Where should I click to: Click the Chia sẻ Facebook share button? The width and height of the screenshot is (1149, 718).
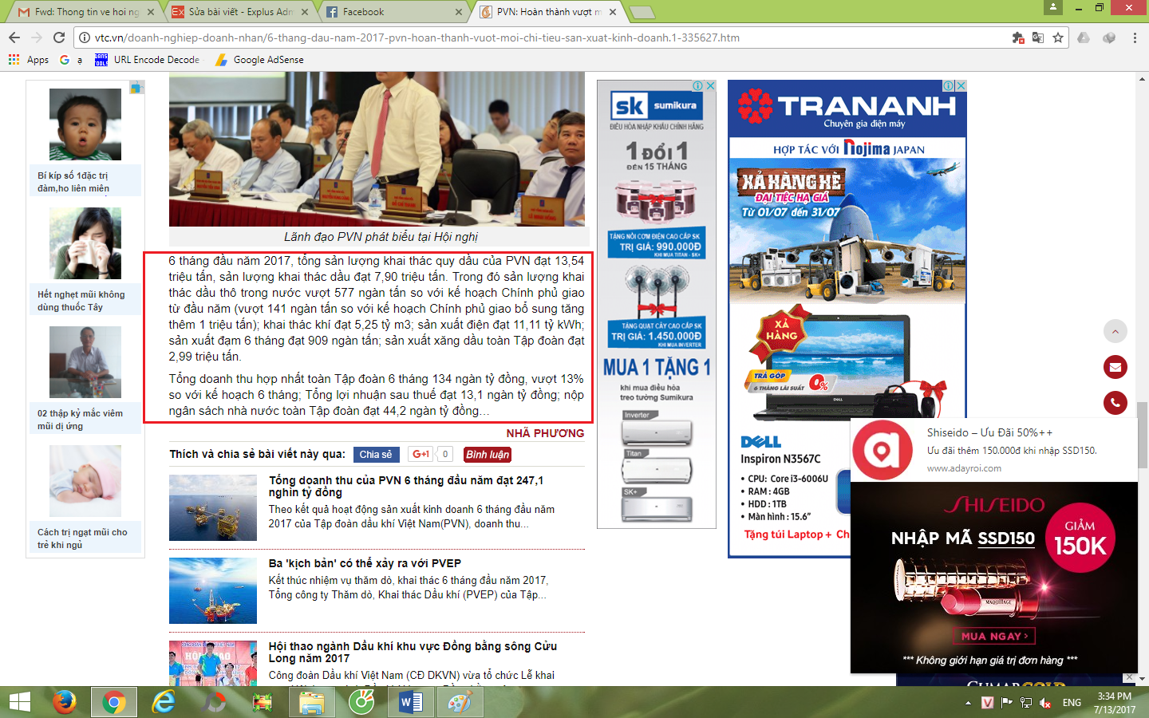375,454
